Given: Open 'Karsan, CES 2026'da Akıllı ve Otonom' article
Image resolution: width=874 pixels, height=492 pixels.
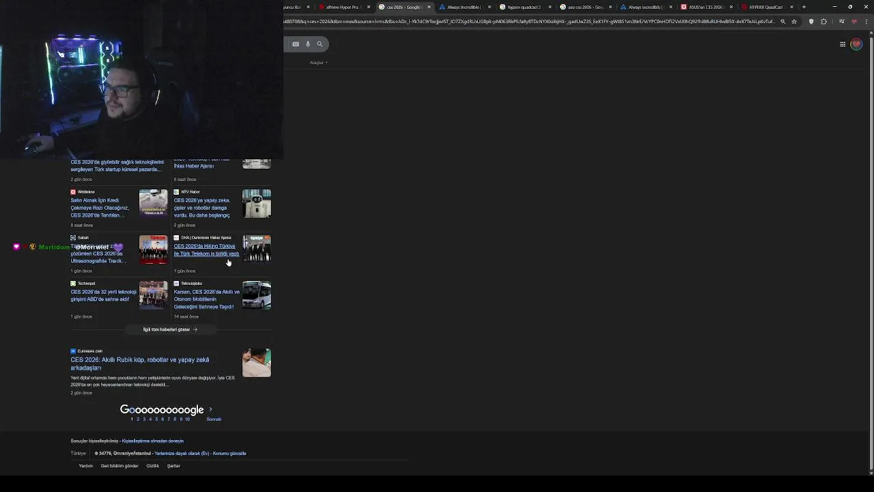Looking at the screenshot, I should pos(207,299).
